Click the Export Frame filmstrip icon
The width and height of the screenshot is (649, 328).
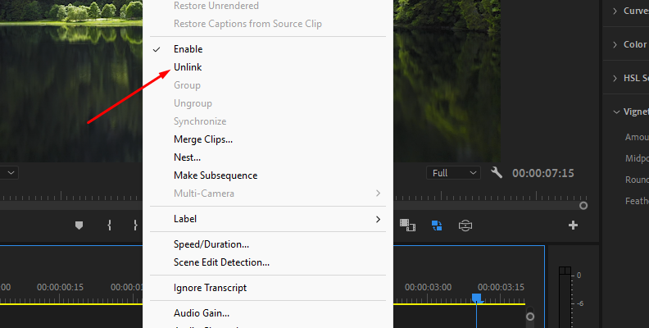pos(406,225)
